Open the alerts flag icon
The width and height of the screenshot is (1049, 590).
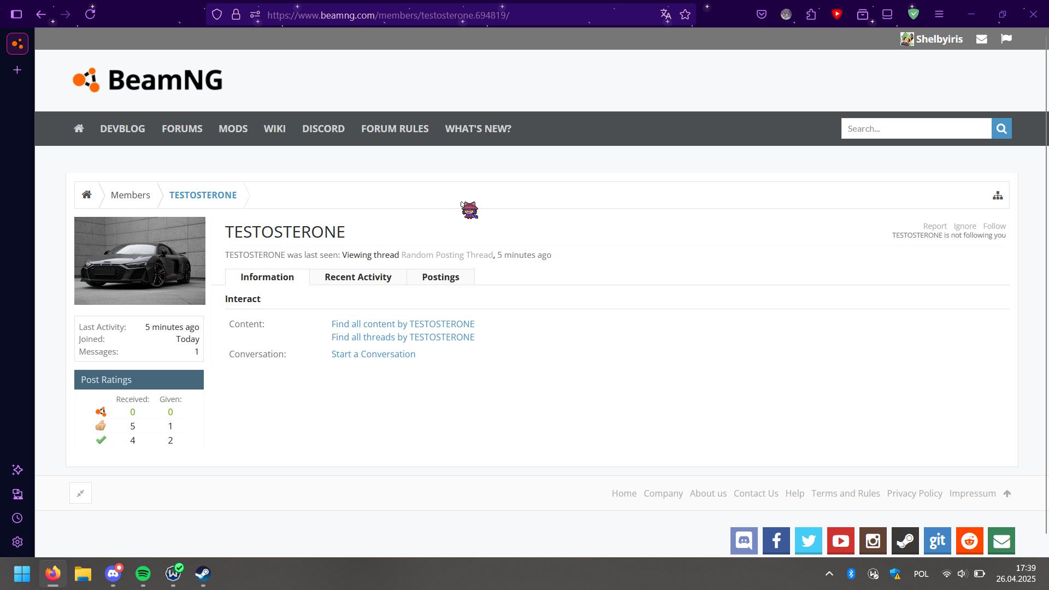pos(1006,39)
